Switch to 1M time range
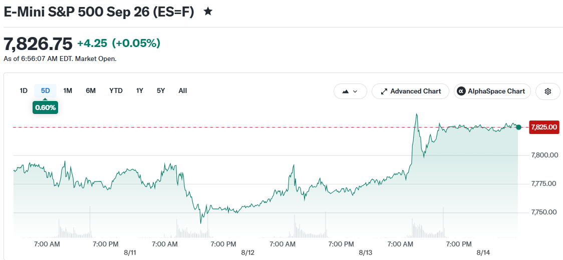The image size is (563, 260). pos(68,90)
